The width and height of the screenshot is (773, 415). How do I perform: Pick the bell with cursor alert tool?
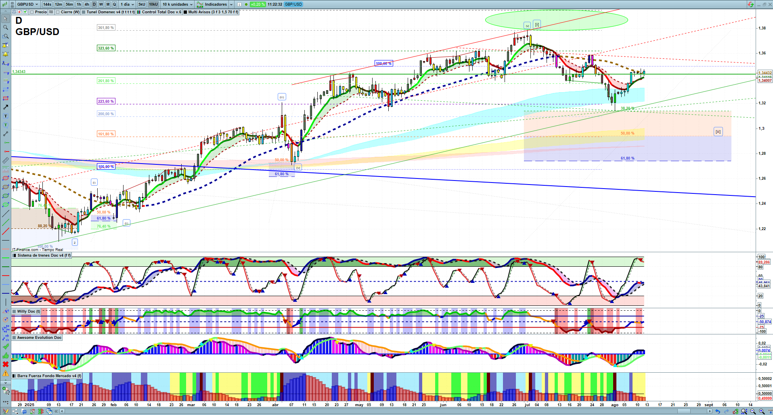point(6,45)
